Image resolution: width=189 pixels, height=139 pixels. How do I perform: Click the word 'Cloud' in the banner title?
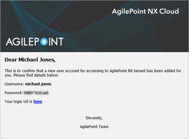tap(169, 11)
